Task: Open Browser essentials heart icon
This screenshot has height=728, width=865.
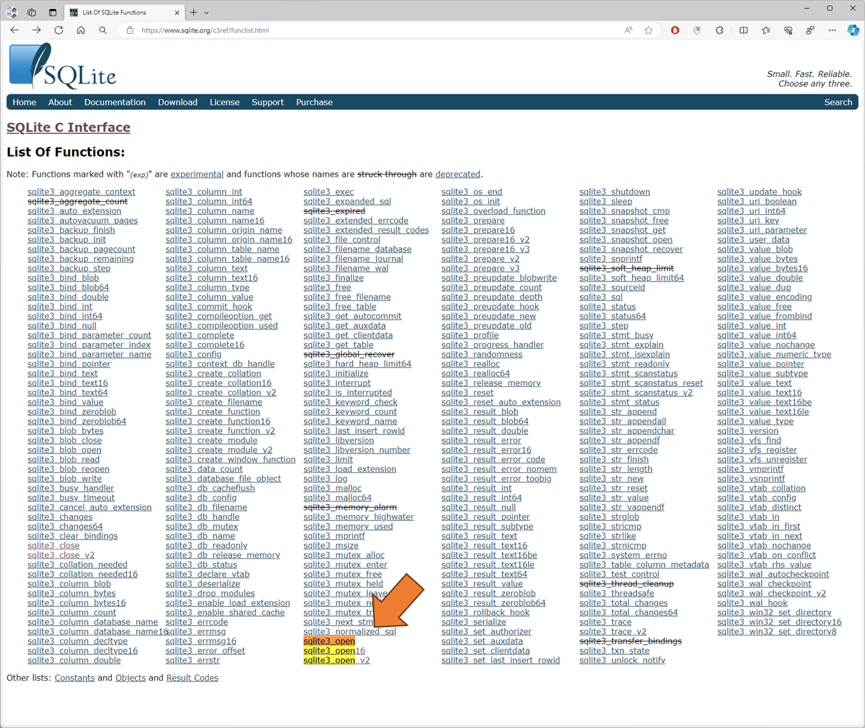Action: (x=788, y=30)
